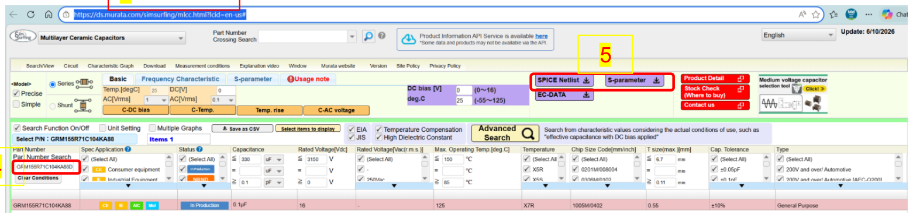The image size is (913, 218).
Task: Click the Stock Check (Where to buy) button
Action: (715, 92)
